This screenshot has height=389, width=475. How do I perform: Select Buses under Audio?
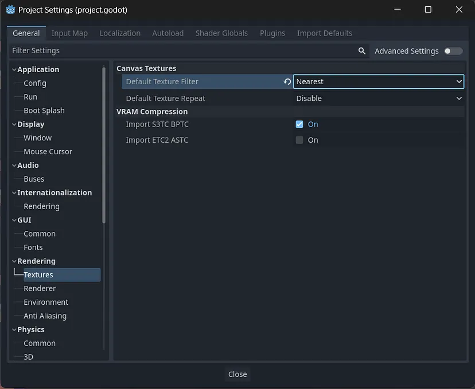[34, 179]
